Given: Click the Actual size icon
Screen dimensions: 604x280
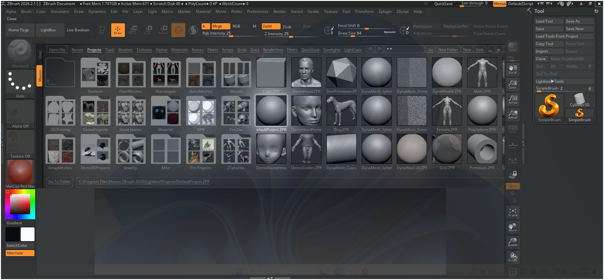Looking at the screenshot, I should click(513, 100).
